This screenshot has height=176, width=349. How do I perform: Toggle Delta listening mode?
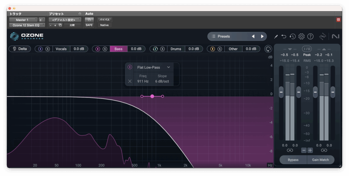pyautogui.click(x=19, y=49)
